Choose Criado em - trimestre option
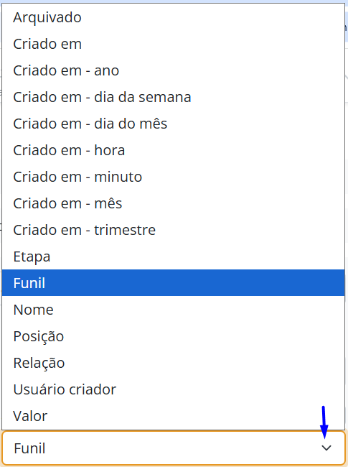This screenshot has width=348, height=467. click(x=173, y=230)
